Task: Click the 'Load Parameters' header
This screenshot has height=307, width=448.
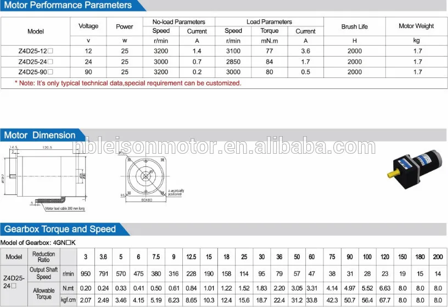Action: [269, 22]
